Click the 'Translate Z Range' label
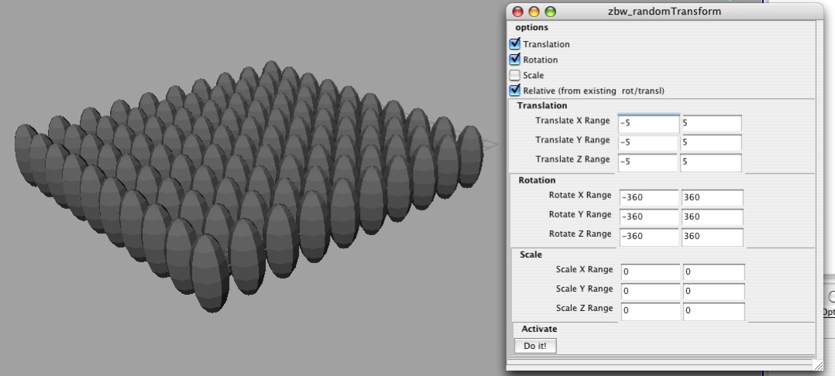 [572, 159]
